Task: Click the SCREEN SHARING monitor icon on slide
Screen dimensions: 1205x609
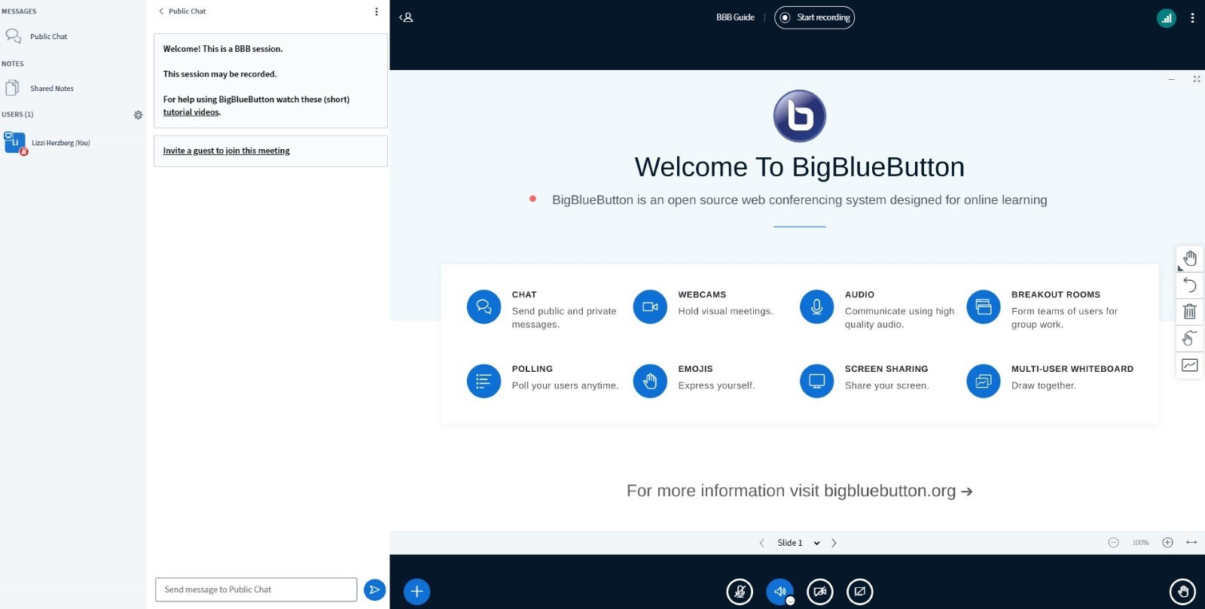Action: pos(816,382)
